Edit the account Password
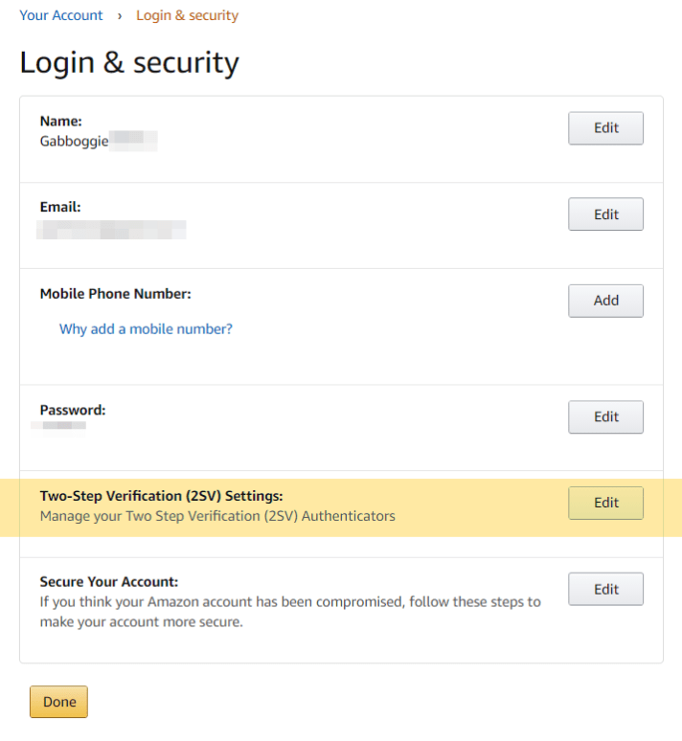 605,417
